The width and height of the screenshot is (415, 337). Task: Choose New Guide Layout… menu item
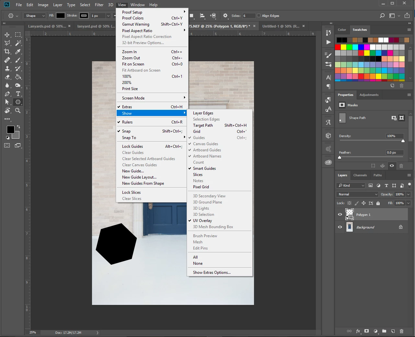(152, 177)
